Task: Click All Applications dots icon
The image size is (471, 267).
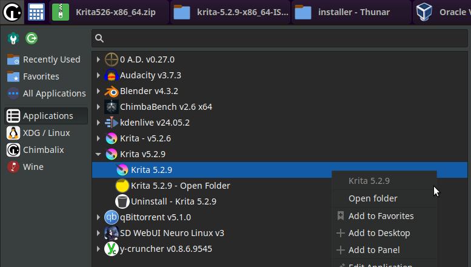Action: (13, 93)
